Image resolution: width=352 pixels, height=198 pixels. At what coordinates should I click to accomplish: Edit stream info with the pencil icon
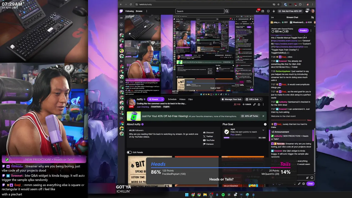click(254, 105)
